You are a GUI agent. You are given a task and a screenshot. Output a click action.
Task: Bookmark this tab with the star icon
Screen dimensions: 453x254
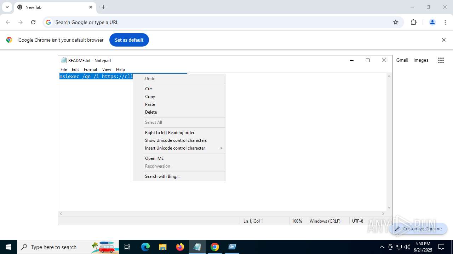point(396,22)
